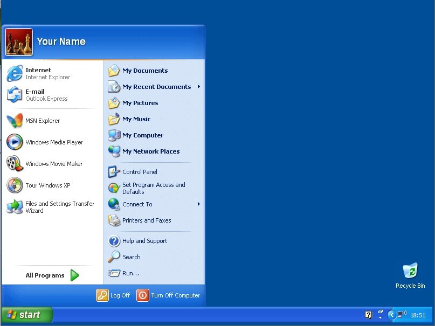Click the red Turn Off Computer icon
The height and width of the screenshot is (326, 435).
tap(143, 295)
